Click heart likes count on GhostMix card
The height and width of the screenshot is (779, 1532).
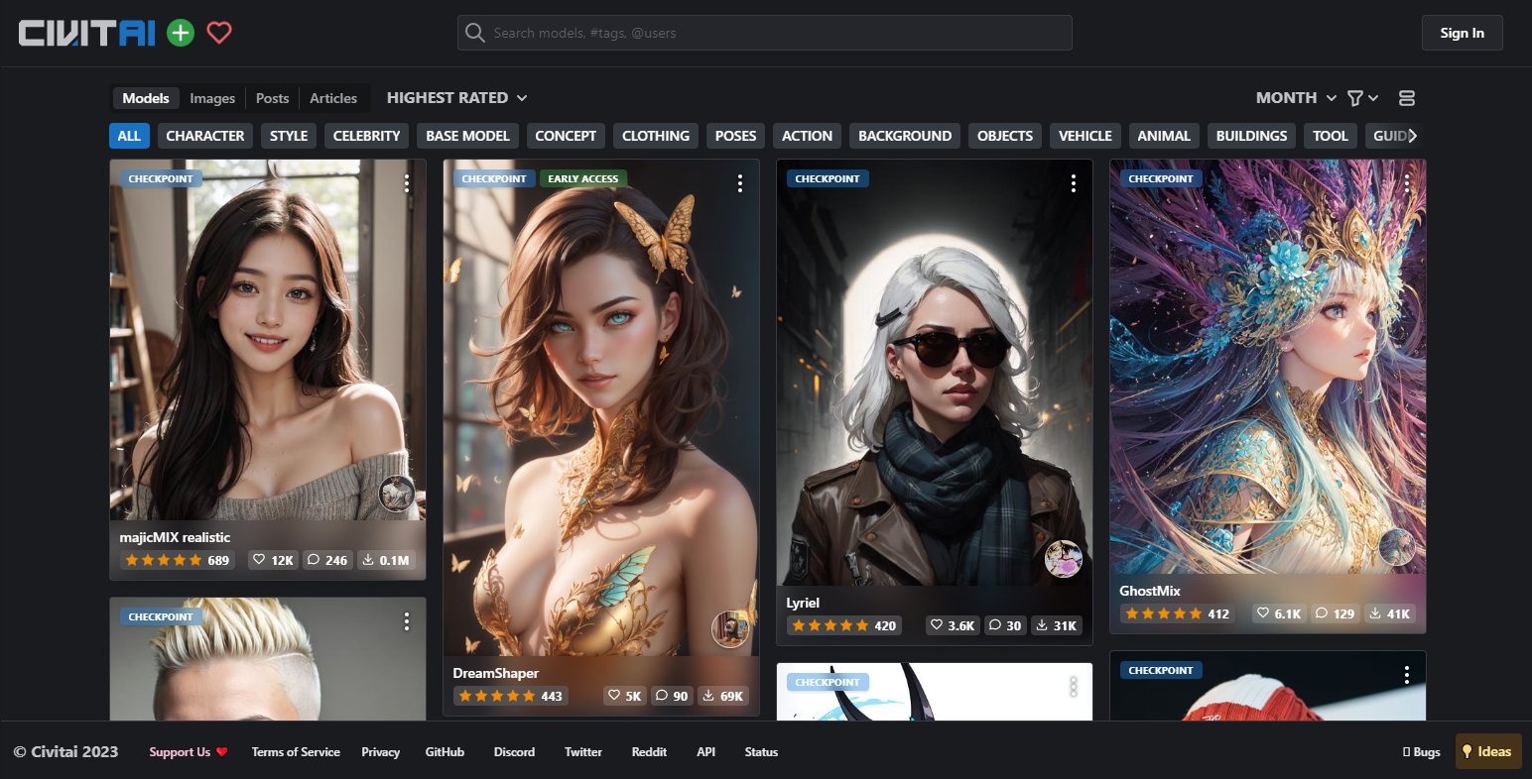(x=1278, y=613)
